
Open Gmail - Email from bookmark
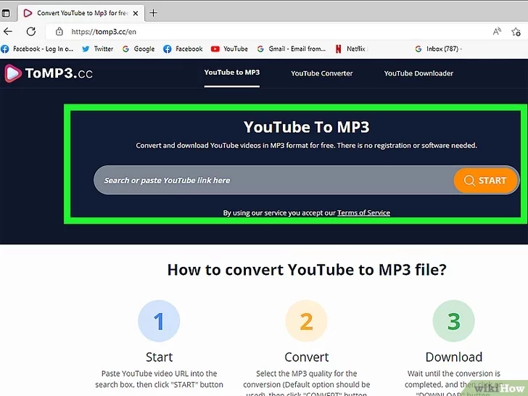tap(292, 49)
